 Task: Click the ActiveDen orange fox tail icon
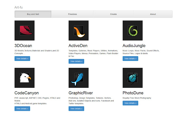79,30
